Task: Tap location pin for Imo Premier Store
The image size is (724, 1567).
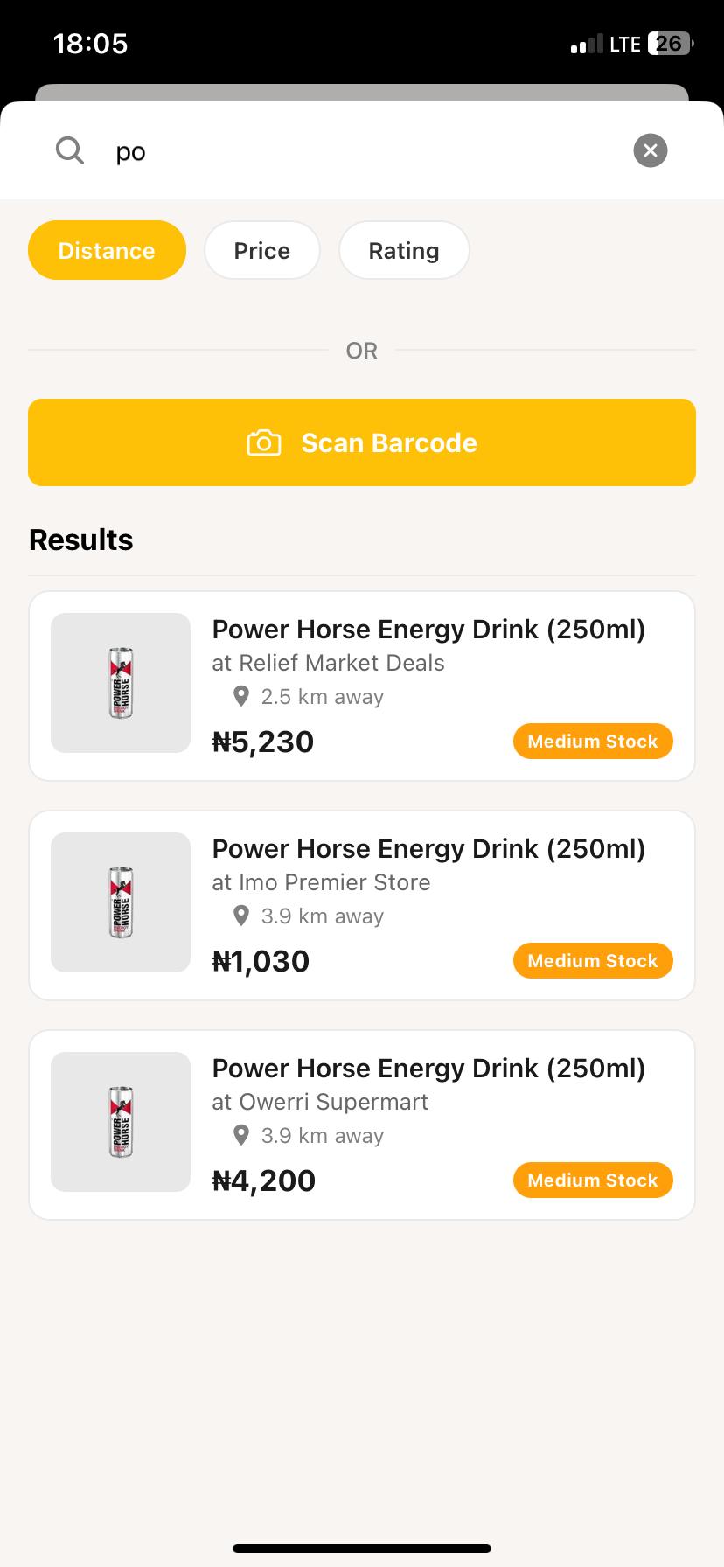Action: [x=241, y=916]
